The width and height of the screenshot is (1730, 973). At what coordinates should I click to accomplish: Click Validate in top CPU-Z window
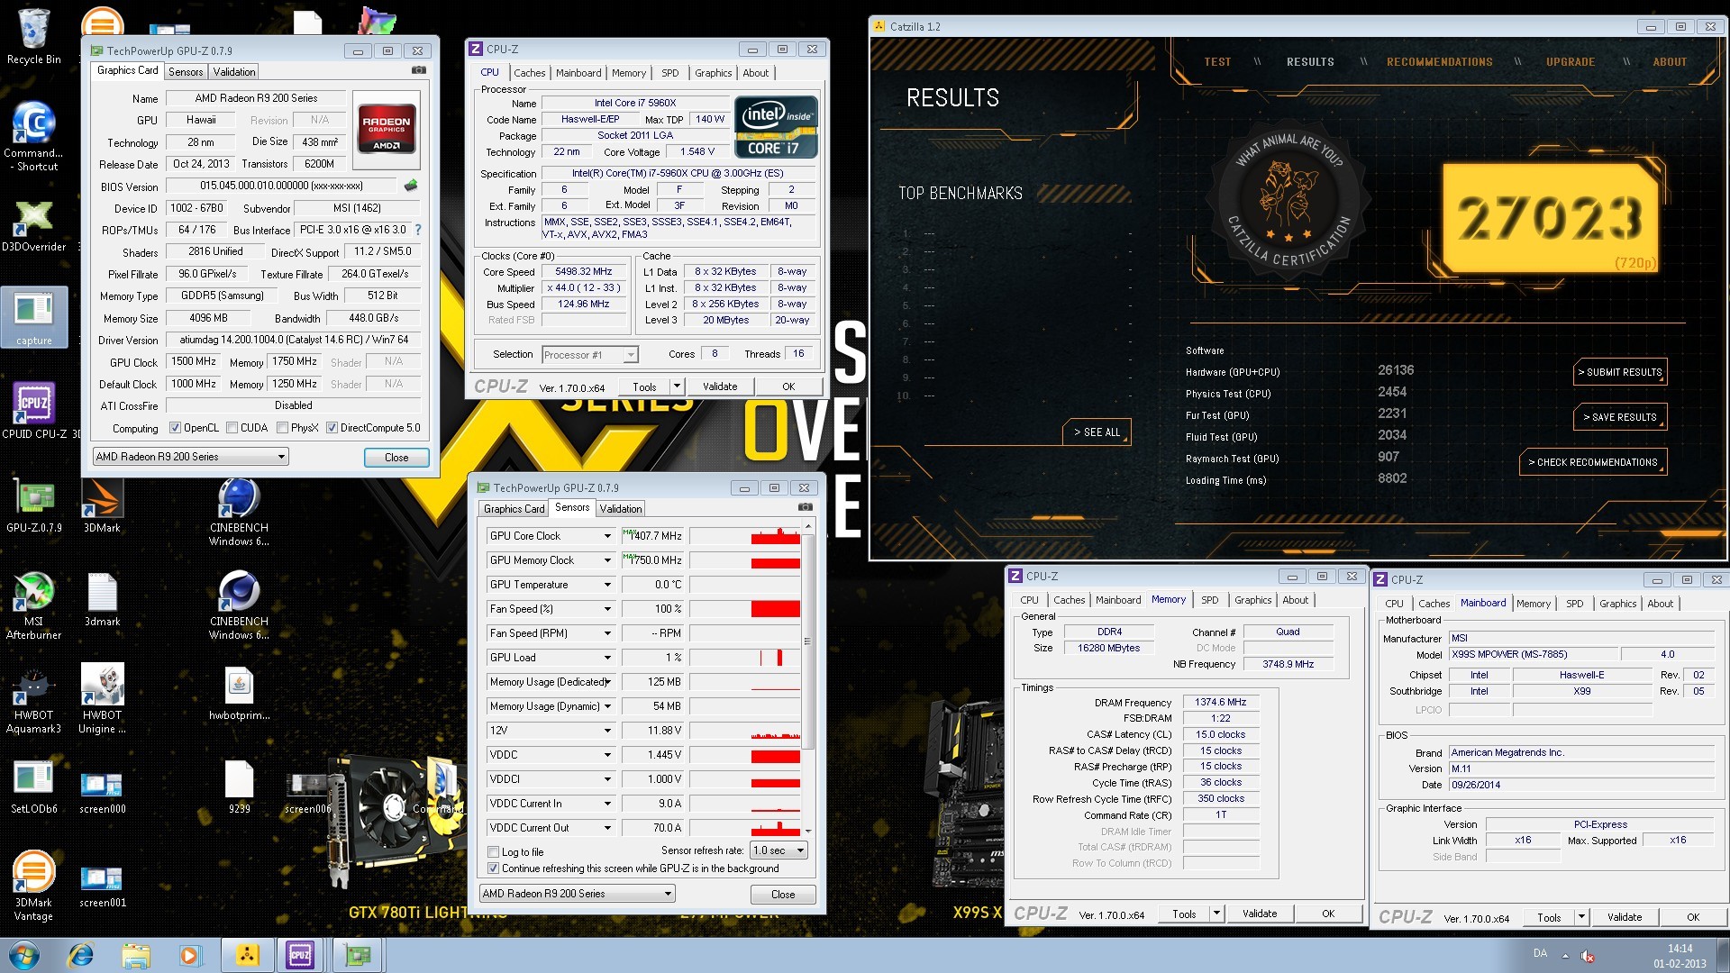pos(720,386)
